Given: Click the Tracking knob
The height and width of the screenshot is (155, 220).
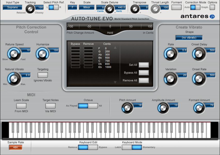Looking at the screenshot, I should point(30,9).
